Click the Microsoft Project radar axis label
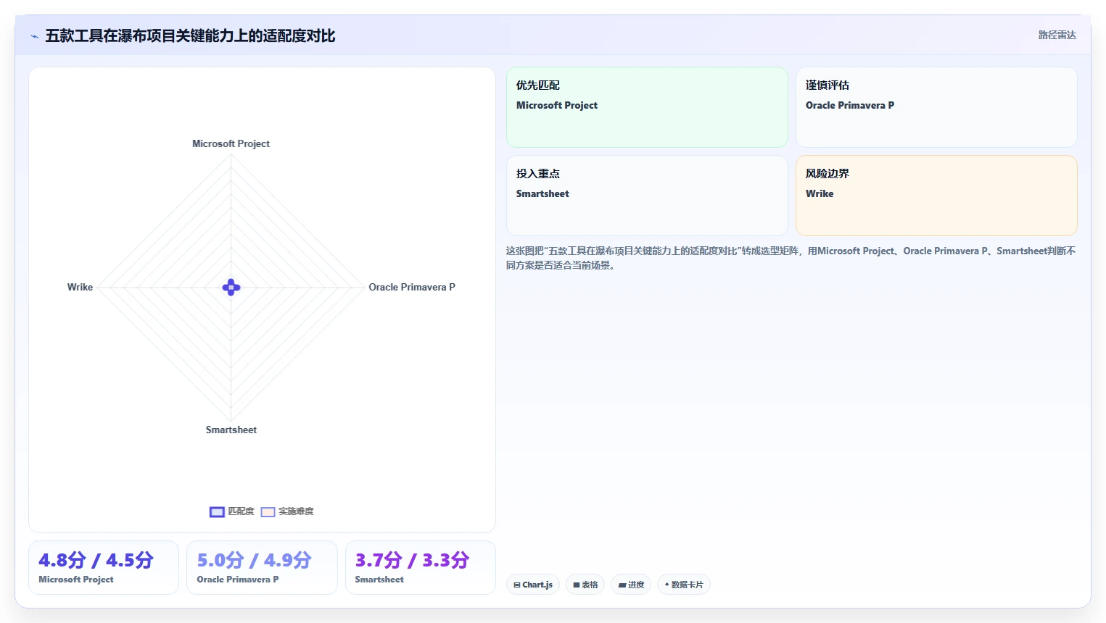Screen dimensions: 1106x623 click(231, 143)
